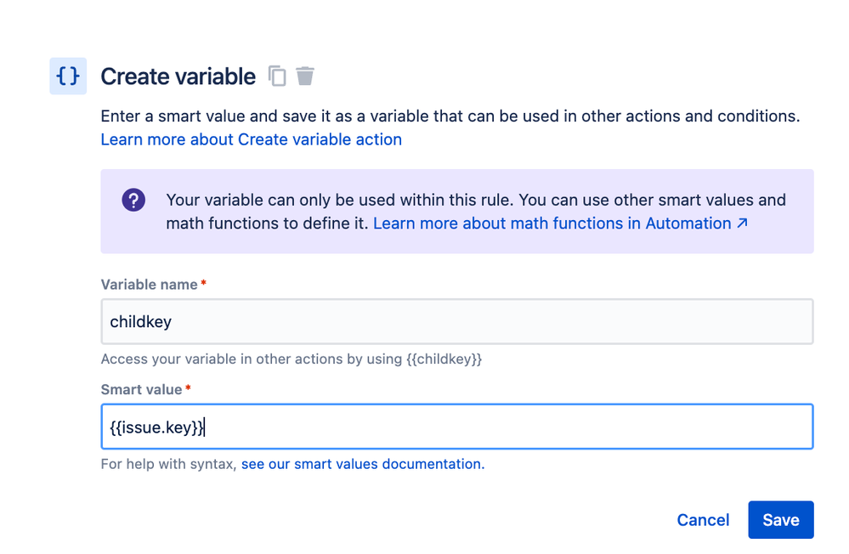849x554 pixels.
Task: Save the variable with the Save button
Action: point(780,520)
